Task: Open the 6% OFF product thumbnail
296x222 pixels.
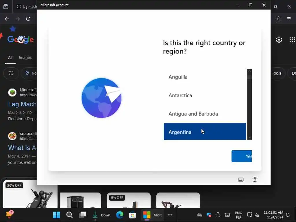Action: coord(129,200)
